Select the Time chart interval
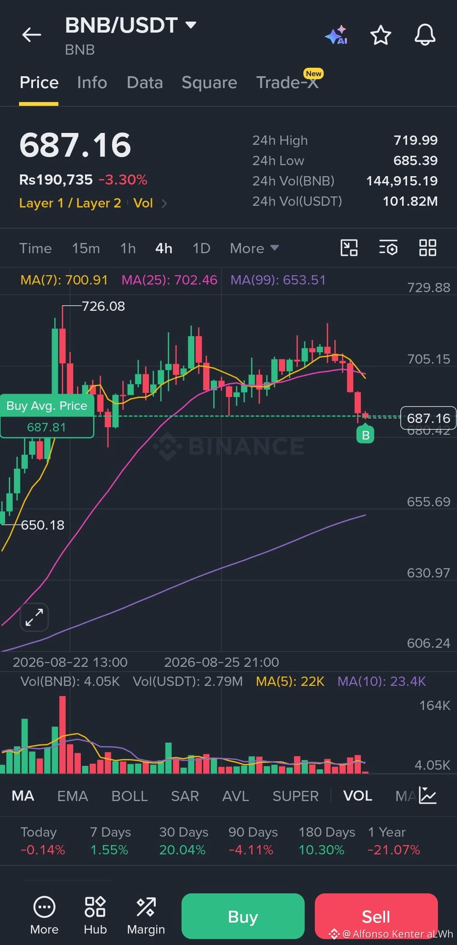This screenshot has height=945, width=457. tap(36, 248)
